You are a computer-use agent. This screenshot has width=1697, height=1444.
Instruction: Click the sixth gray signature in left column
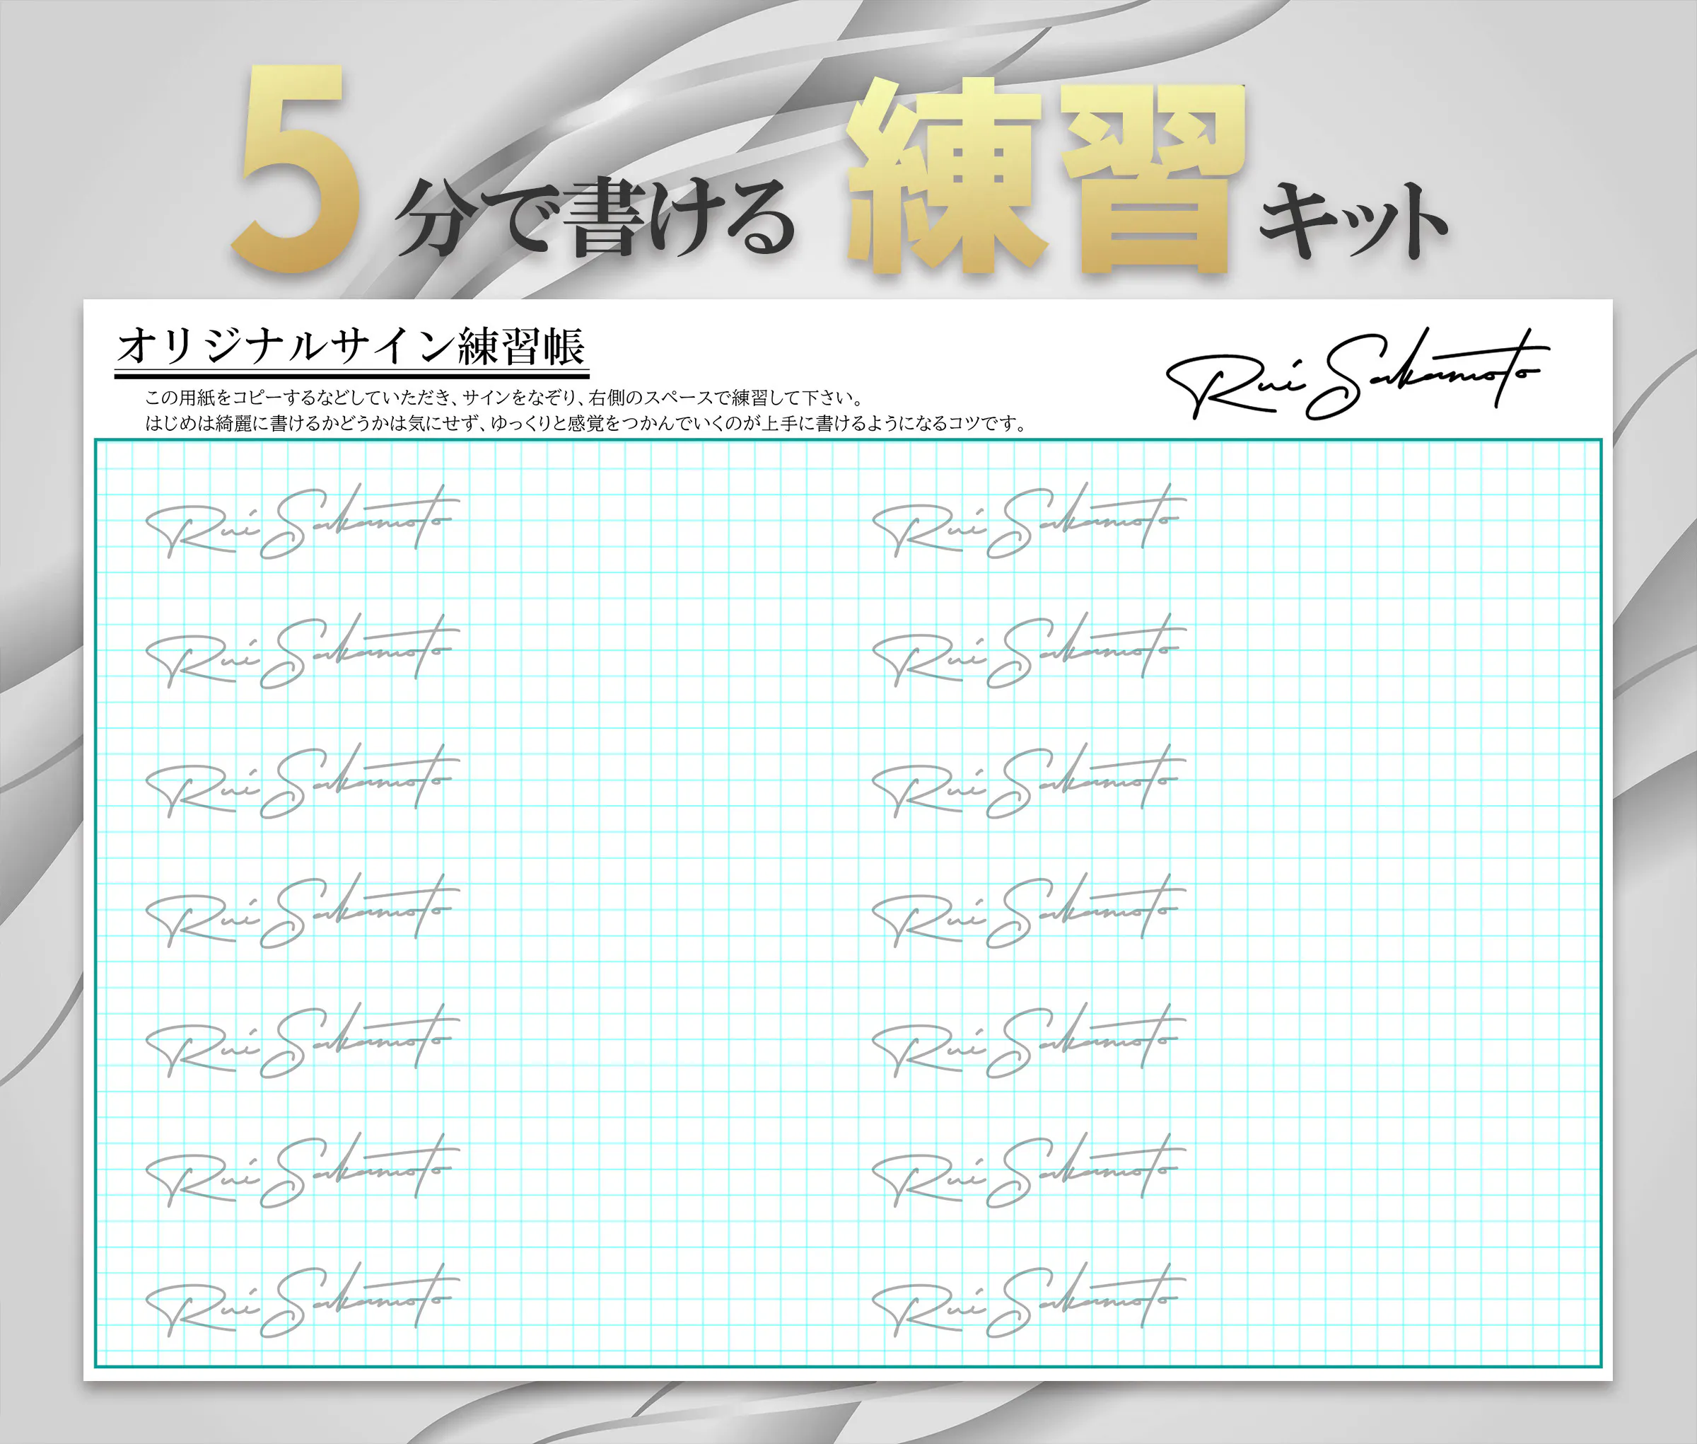pyautogui.click(x=301, y=1172)
